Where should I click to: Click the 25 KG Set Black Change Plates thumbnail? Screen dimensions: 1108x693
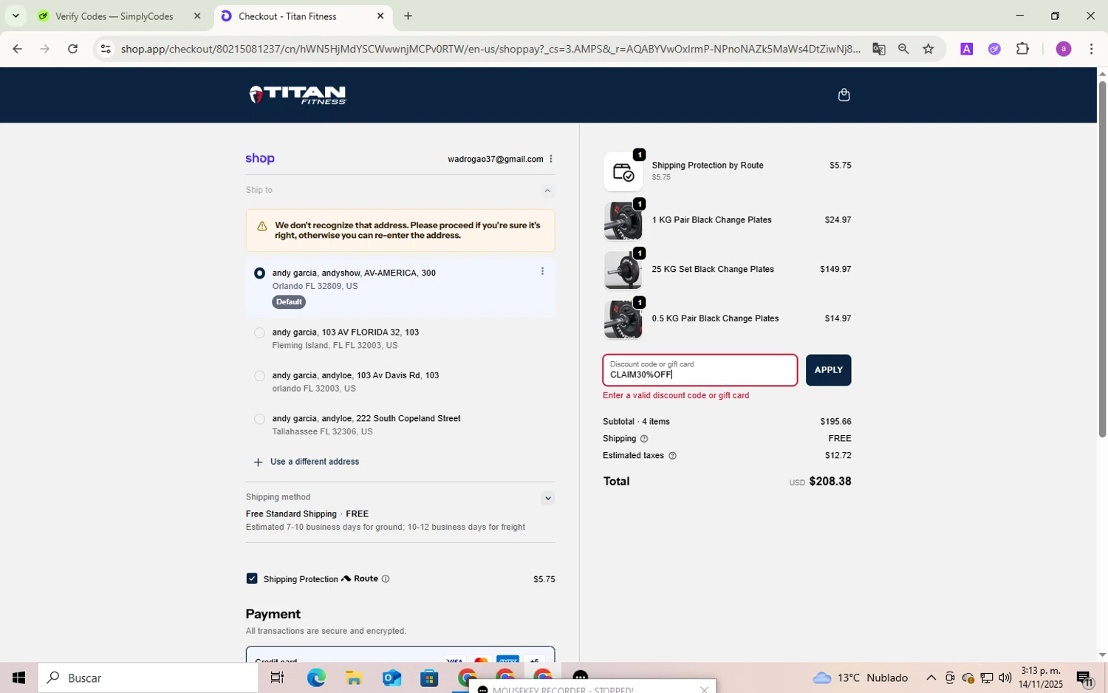click(623, 270)
